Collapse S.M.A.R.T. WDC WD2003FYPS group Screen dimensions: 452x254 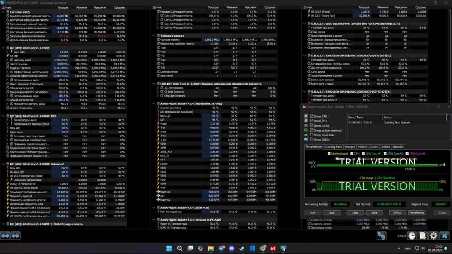pyautogui.click(x=305, y=24)
